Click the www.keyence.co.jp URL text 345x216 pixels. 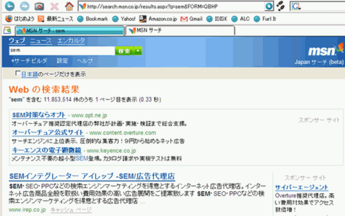[x=111, y=151]
